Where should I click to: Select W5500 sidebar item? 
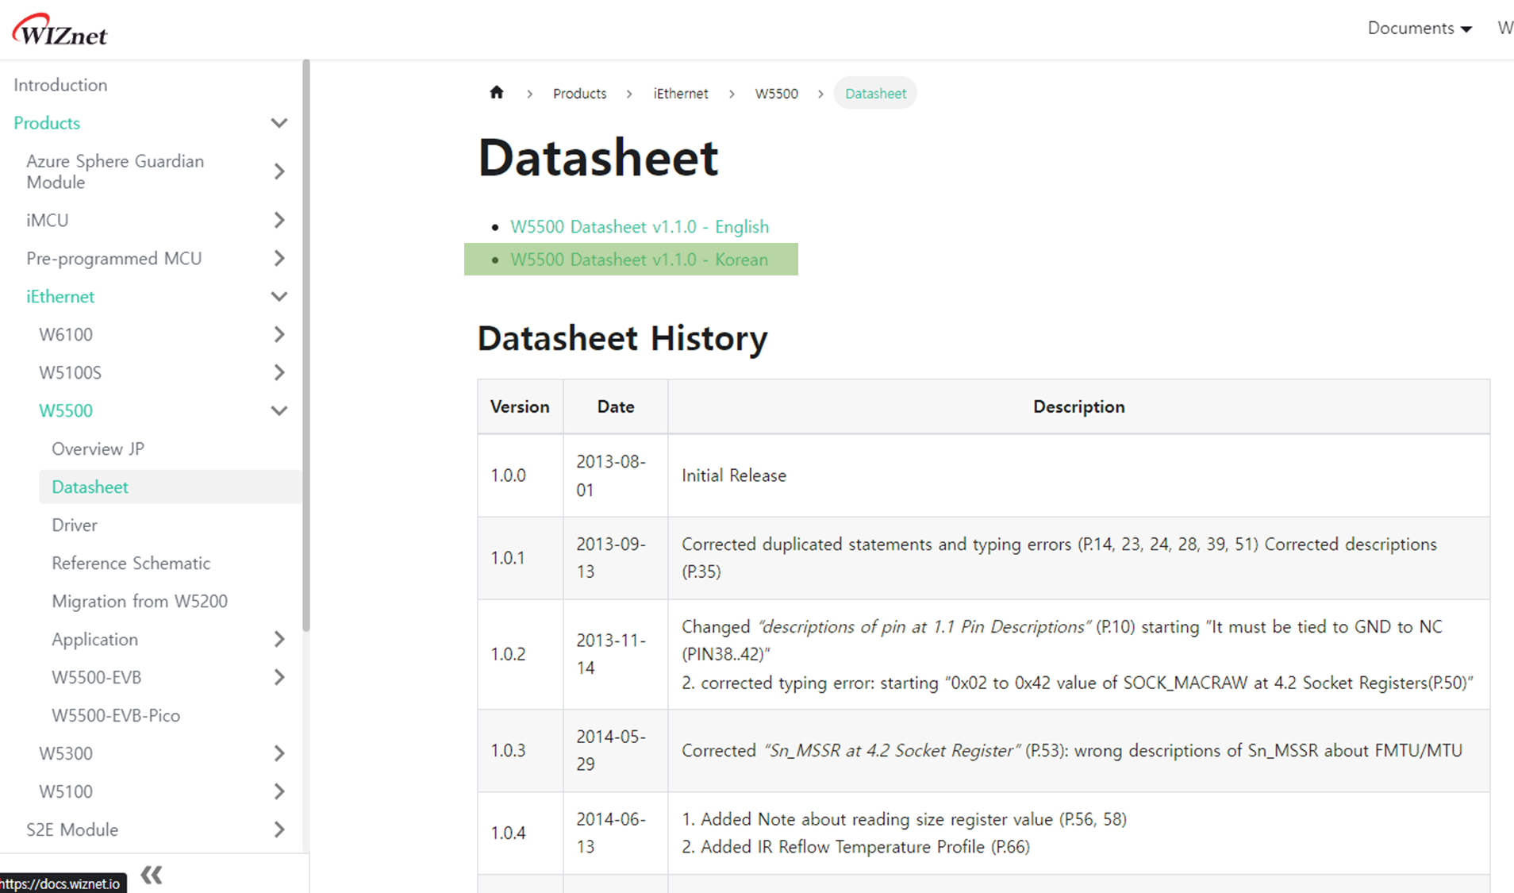pos(66,410)
